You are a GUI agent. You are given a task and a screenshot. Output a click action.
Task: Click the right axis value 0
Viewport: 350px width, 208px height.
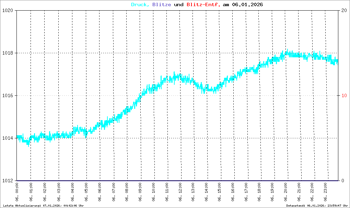click(343, 181)
